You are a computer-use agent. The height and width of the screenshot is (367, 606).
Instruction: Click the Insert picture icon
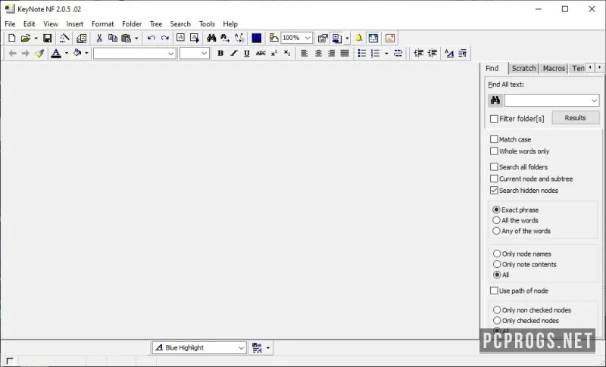coord(390,38)
